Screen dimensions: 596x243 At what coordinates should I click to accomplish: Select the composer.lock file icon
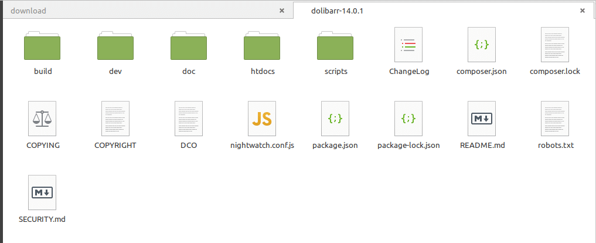(x=555, y=45)
